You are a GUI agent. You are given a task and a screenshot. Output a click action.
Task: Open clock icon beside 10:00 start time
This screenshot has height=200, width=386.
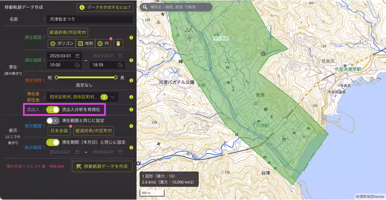point(78,65)
